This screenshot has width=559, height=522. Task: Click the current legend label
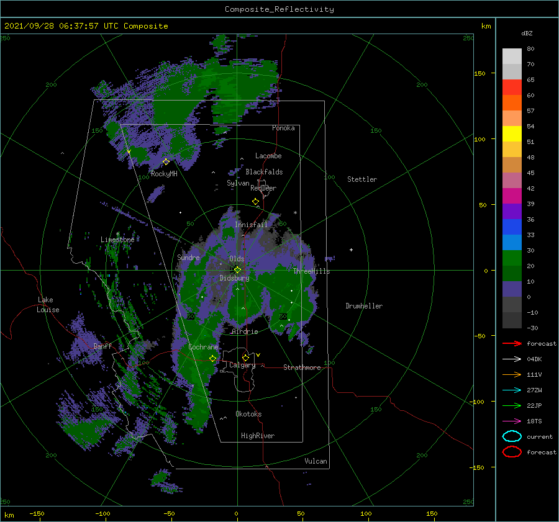[x=540, y=437]
